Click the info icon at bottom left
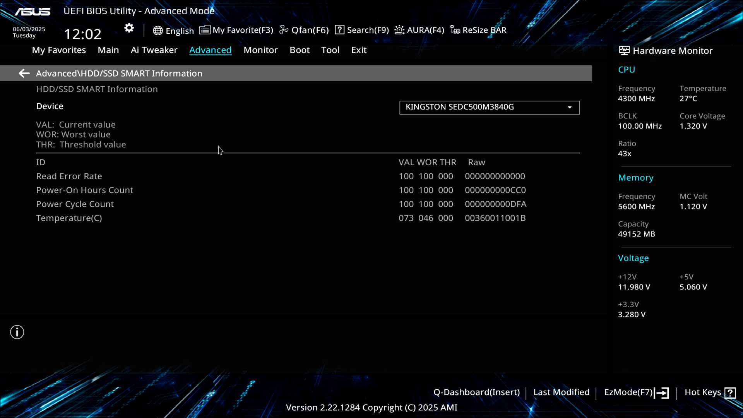This screenshot has width=743, height=418. click(x=17, y=332)
